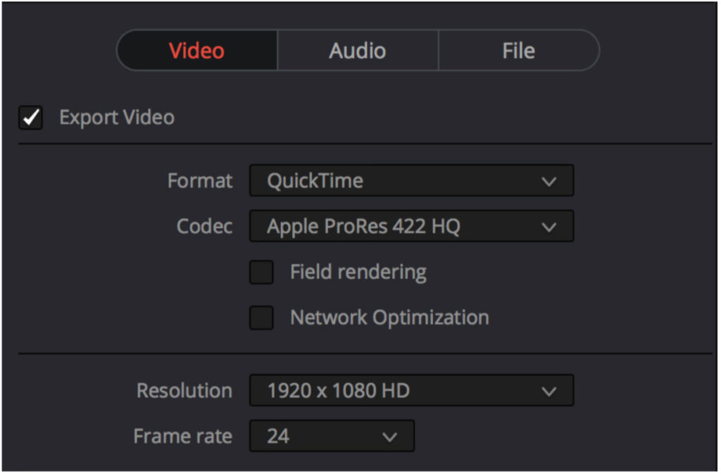Enable Field rendering checkbox

click(x=262, y=272)
